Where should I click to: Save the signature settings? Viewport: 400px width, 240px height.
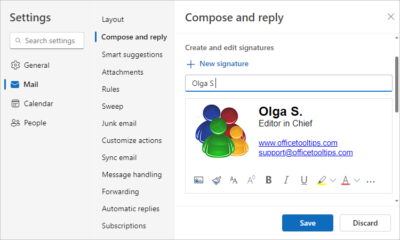pyautogui.click(x=308, y=223)
